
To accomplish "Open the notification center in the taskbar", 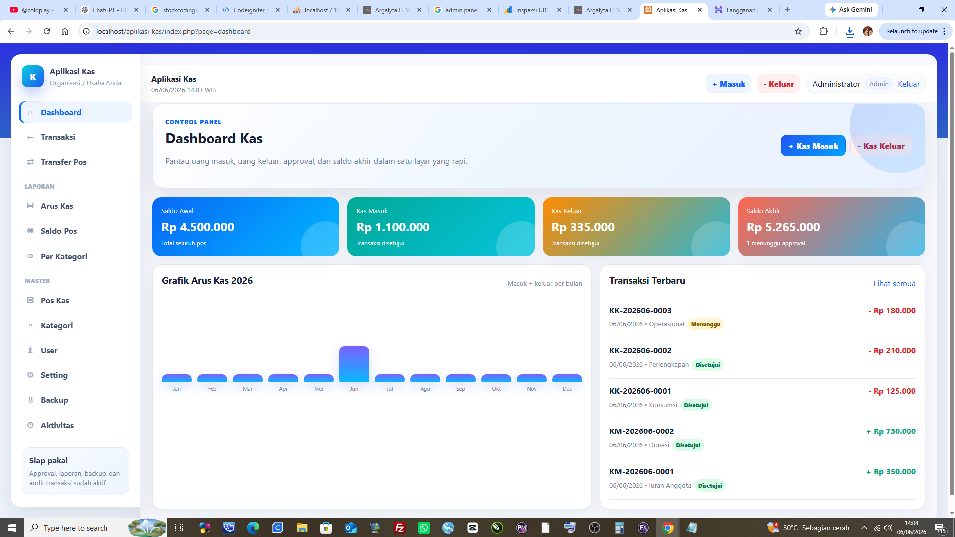I will pos(940,528).
